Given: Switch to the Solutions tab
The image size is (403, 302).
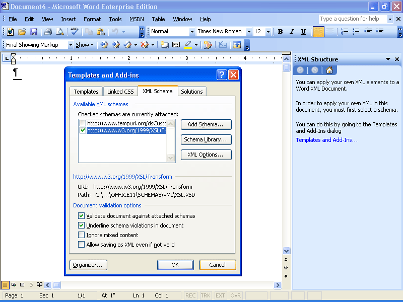Looking at the screenshot, I should 192,92.
